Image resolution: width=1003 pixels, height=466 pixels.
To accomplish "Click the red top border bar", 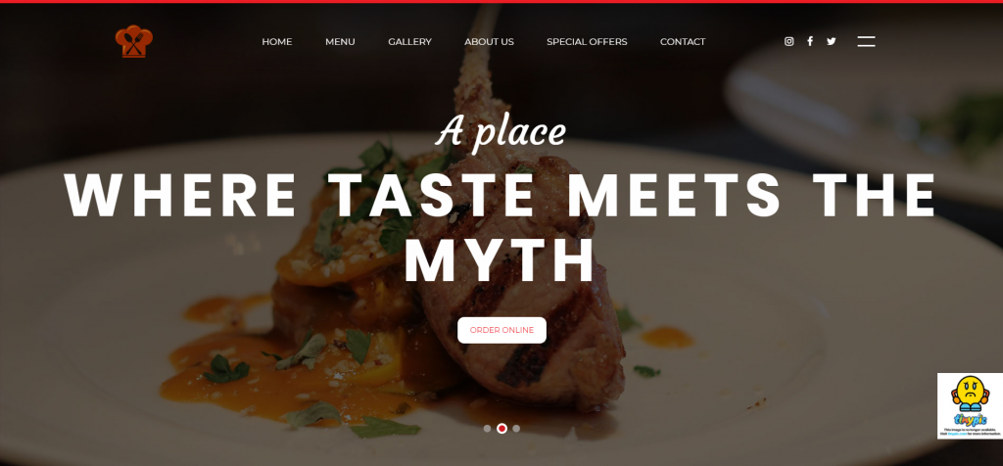I will click(501, 1).
